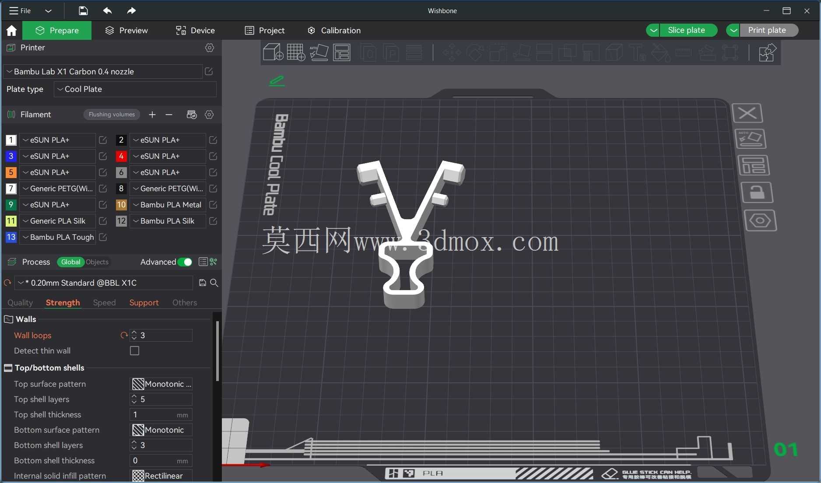
Task: Click the Flushing volumes button
Action: point(112,115)
